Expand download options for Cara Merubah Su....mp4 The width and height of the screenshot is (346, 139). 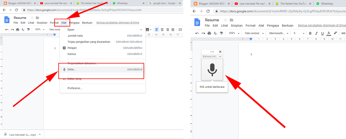click(40, 134)
